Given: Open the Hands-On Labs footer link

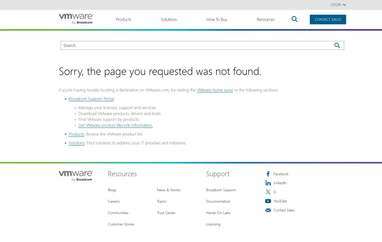Looking at the screenshot, I should coord(218,213).
